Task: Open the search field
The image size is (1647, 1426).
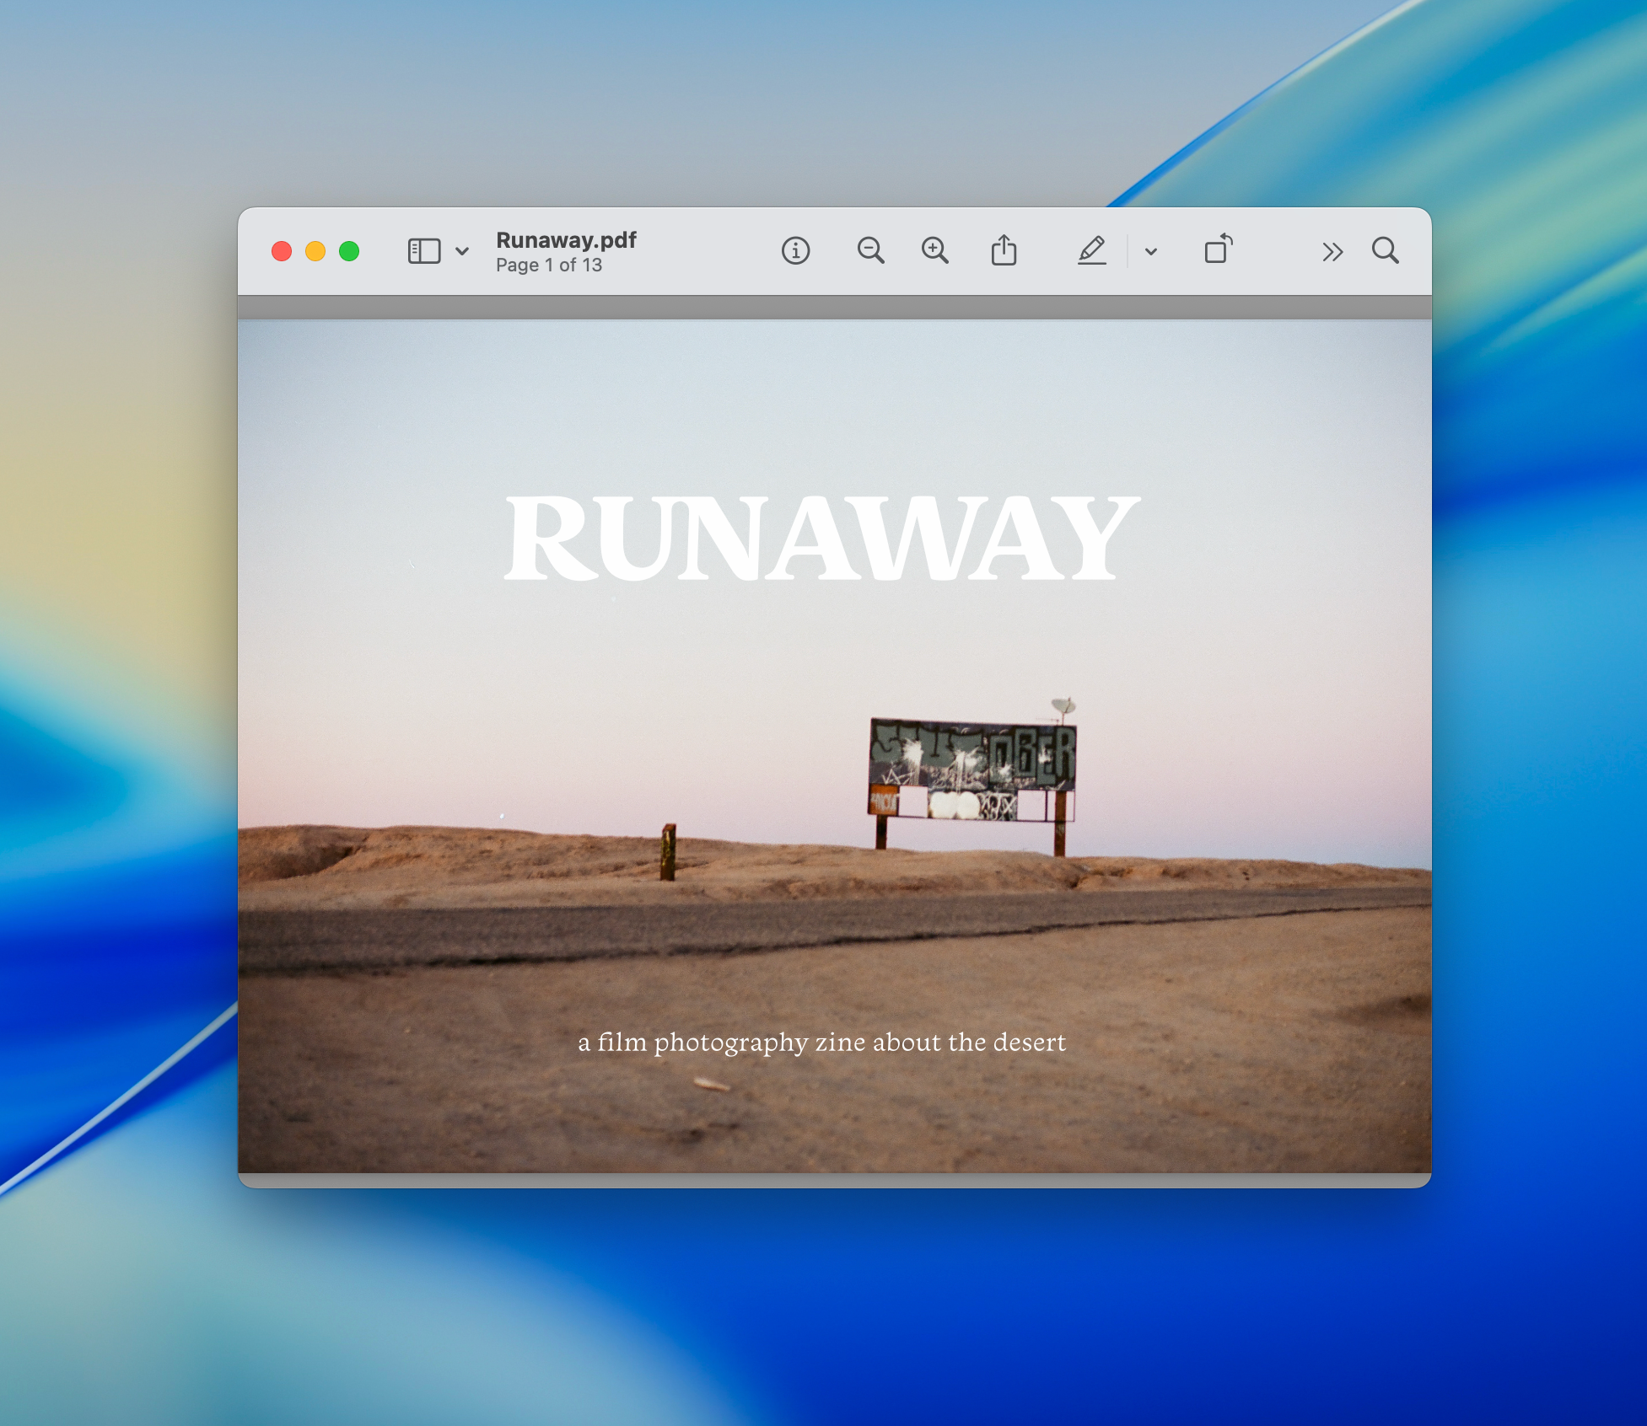Action: click(1385, 250)
